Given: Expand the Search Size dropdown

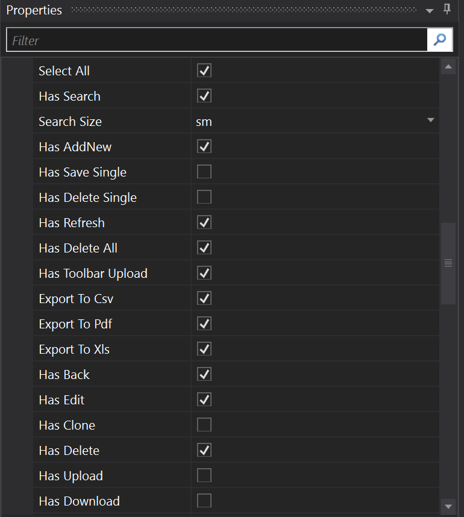Looking at the screenshot, I should click(430, 121).
